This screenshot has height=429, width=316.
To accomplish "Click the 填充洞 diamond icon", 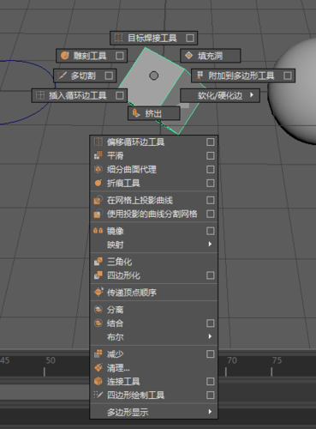I will point(188,55).
